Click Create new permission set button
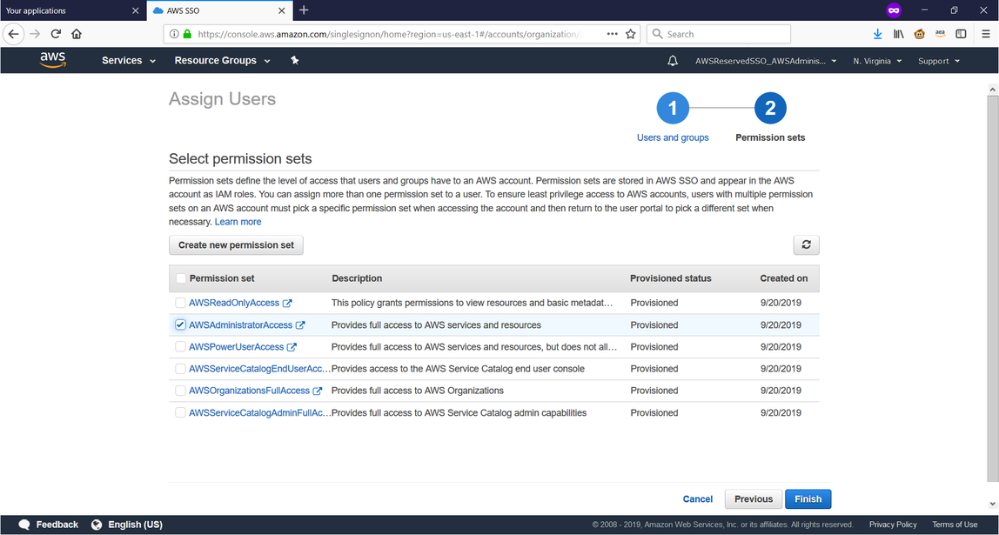 237,245
